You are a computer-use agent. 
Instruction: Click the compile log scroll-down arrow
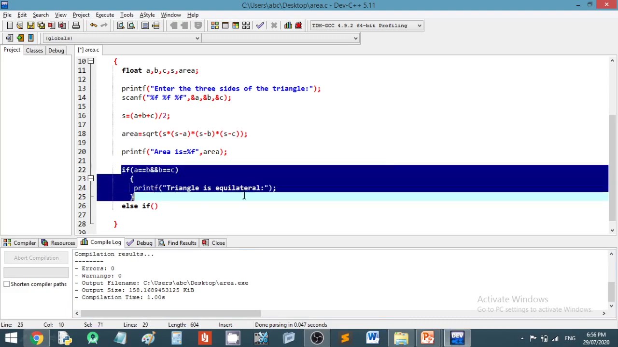[612, 306]
